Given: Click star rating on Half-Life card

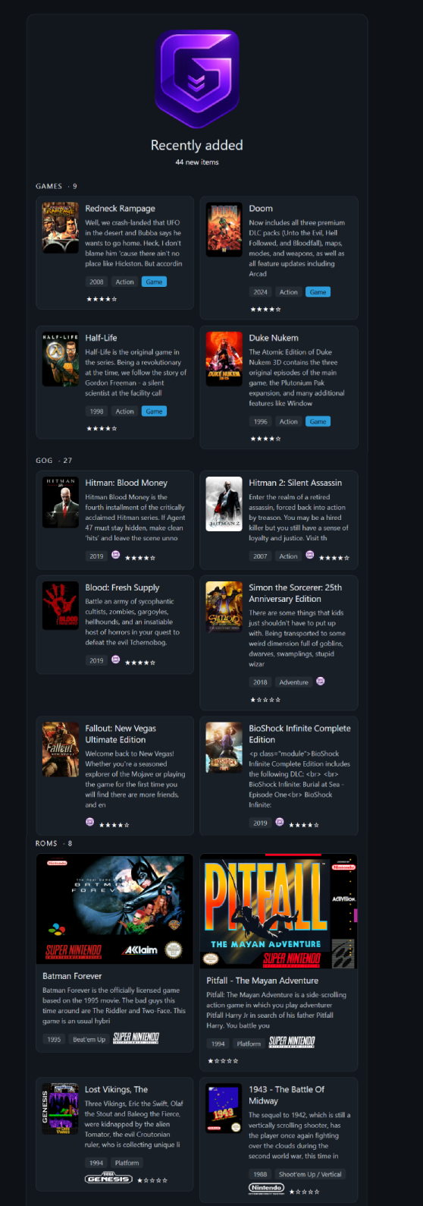Looking at the screenshot, I should (102, 429).
